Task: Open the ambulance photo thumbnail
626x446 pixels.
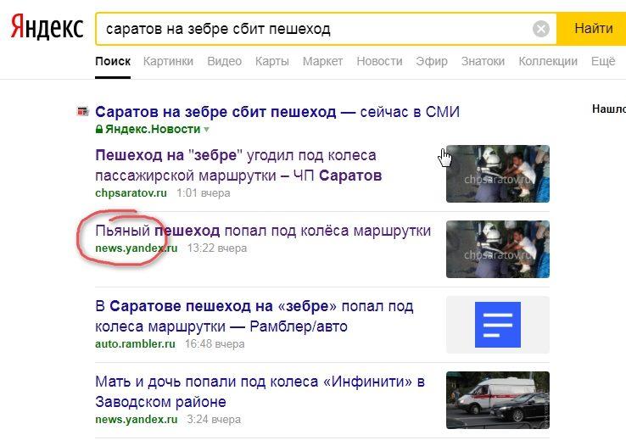Action: click(497, 400)
